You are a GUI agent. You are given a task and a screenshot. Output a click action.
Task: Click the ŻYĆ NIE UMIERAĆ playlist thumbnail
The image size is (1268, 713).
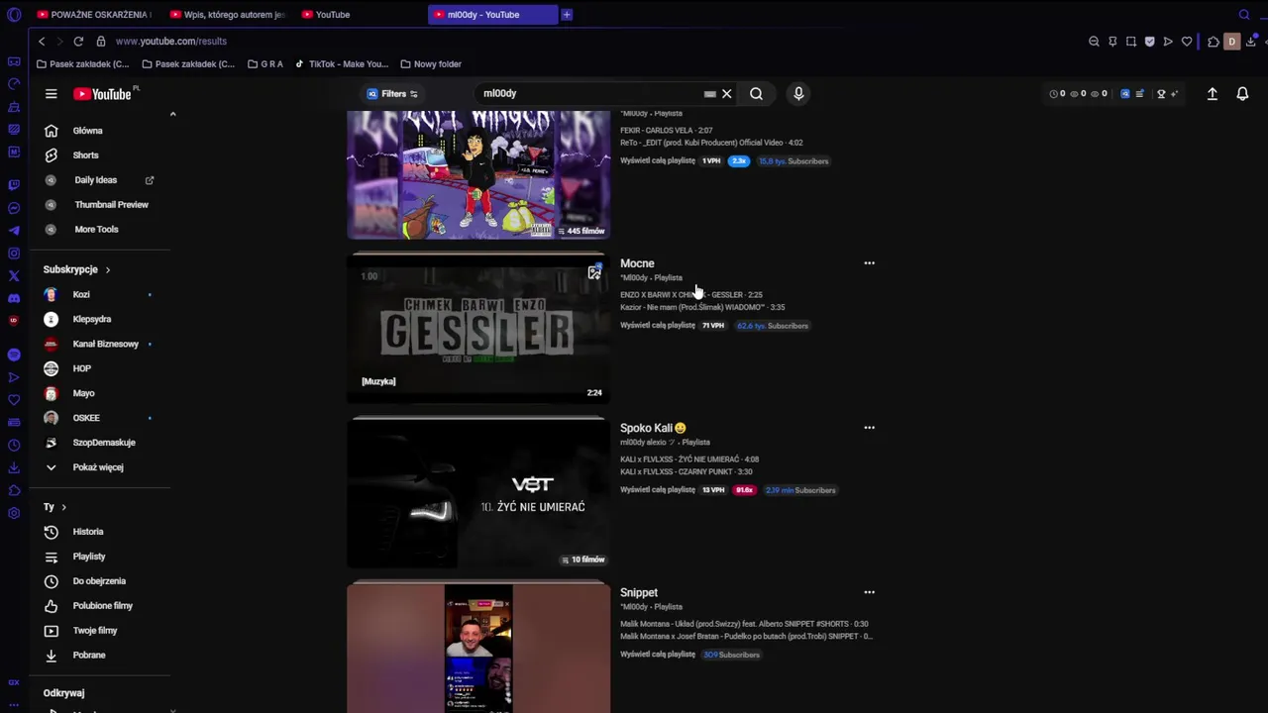pyautogui.click(x=478, y=493)
